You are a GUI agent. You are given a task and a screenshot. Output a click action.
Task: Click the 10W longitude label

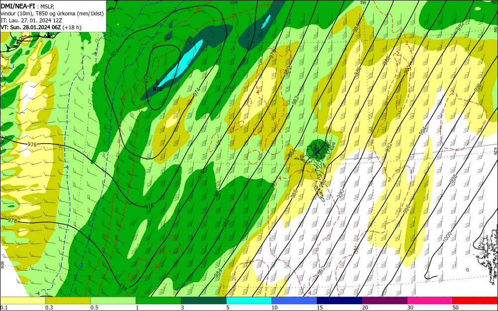[x=234, y=2]
